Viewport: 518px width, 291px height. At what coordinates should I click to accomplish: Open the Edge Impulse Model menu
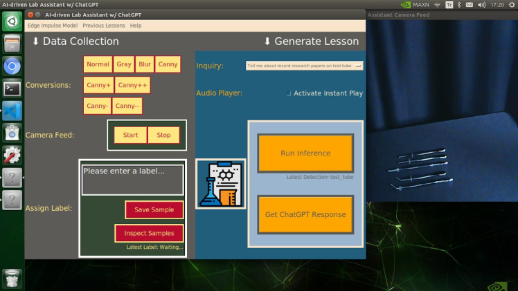53,26
